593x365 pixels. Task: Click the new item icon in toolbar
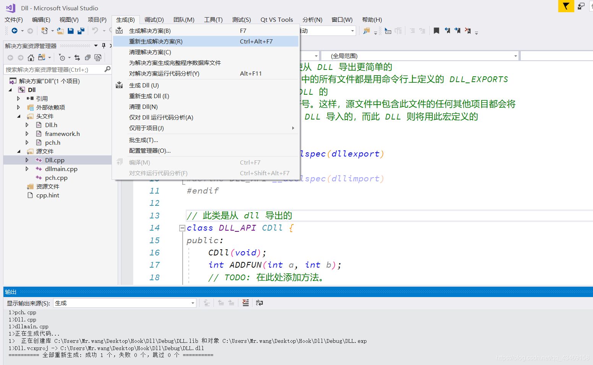click(x=44, y=31)
